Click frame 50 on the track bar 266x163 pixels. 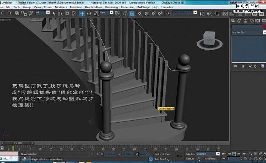click(x=113, y=149)
